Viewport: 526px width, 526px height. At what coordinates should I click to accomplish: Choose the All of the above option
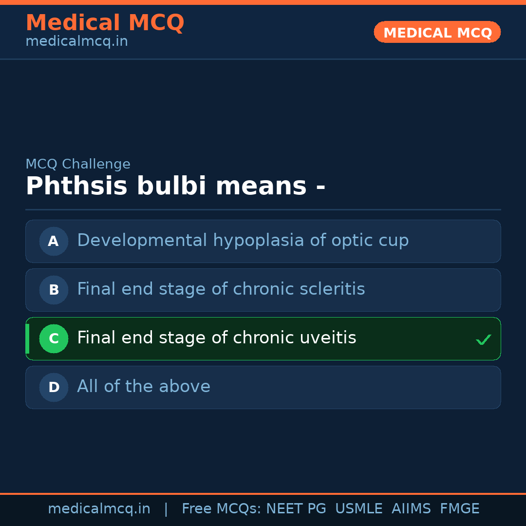click(x=144, y=387)
